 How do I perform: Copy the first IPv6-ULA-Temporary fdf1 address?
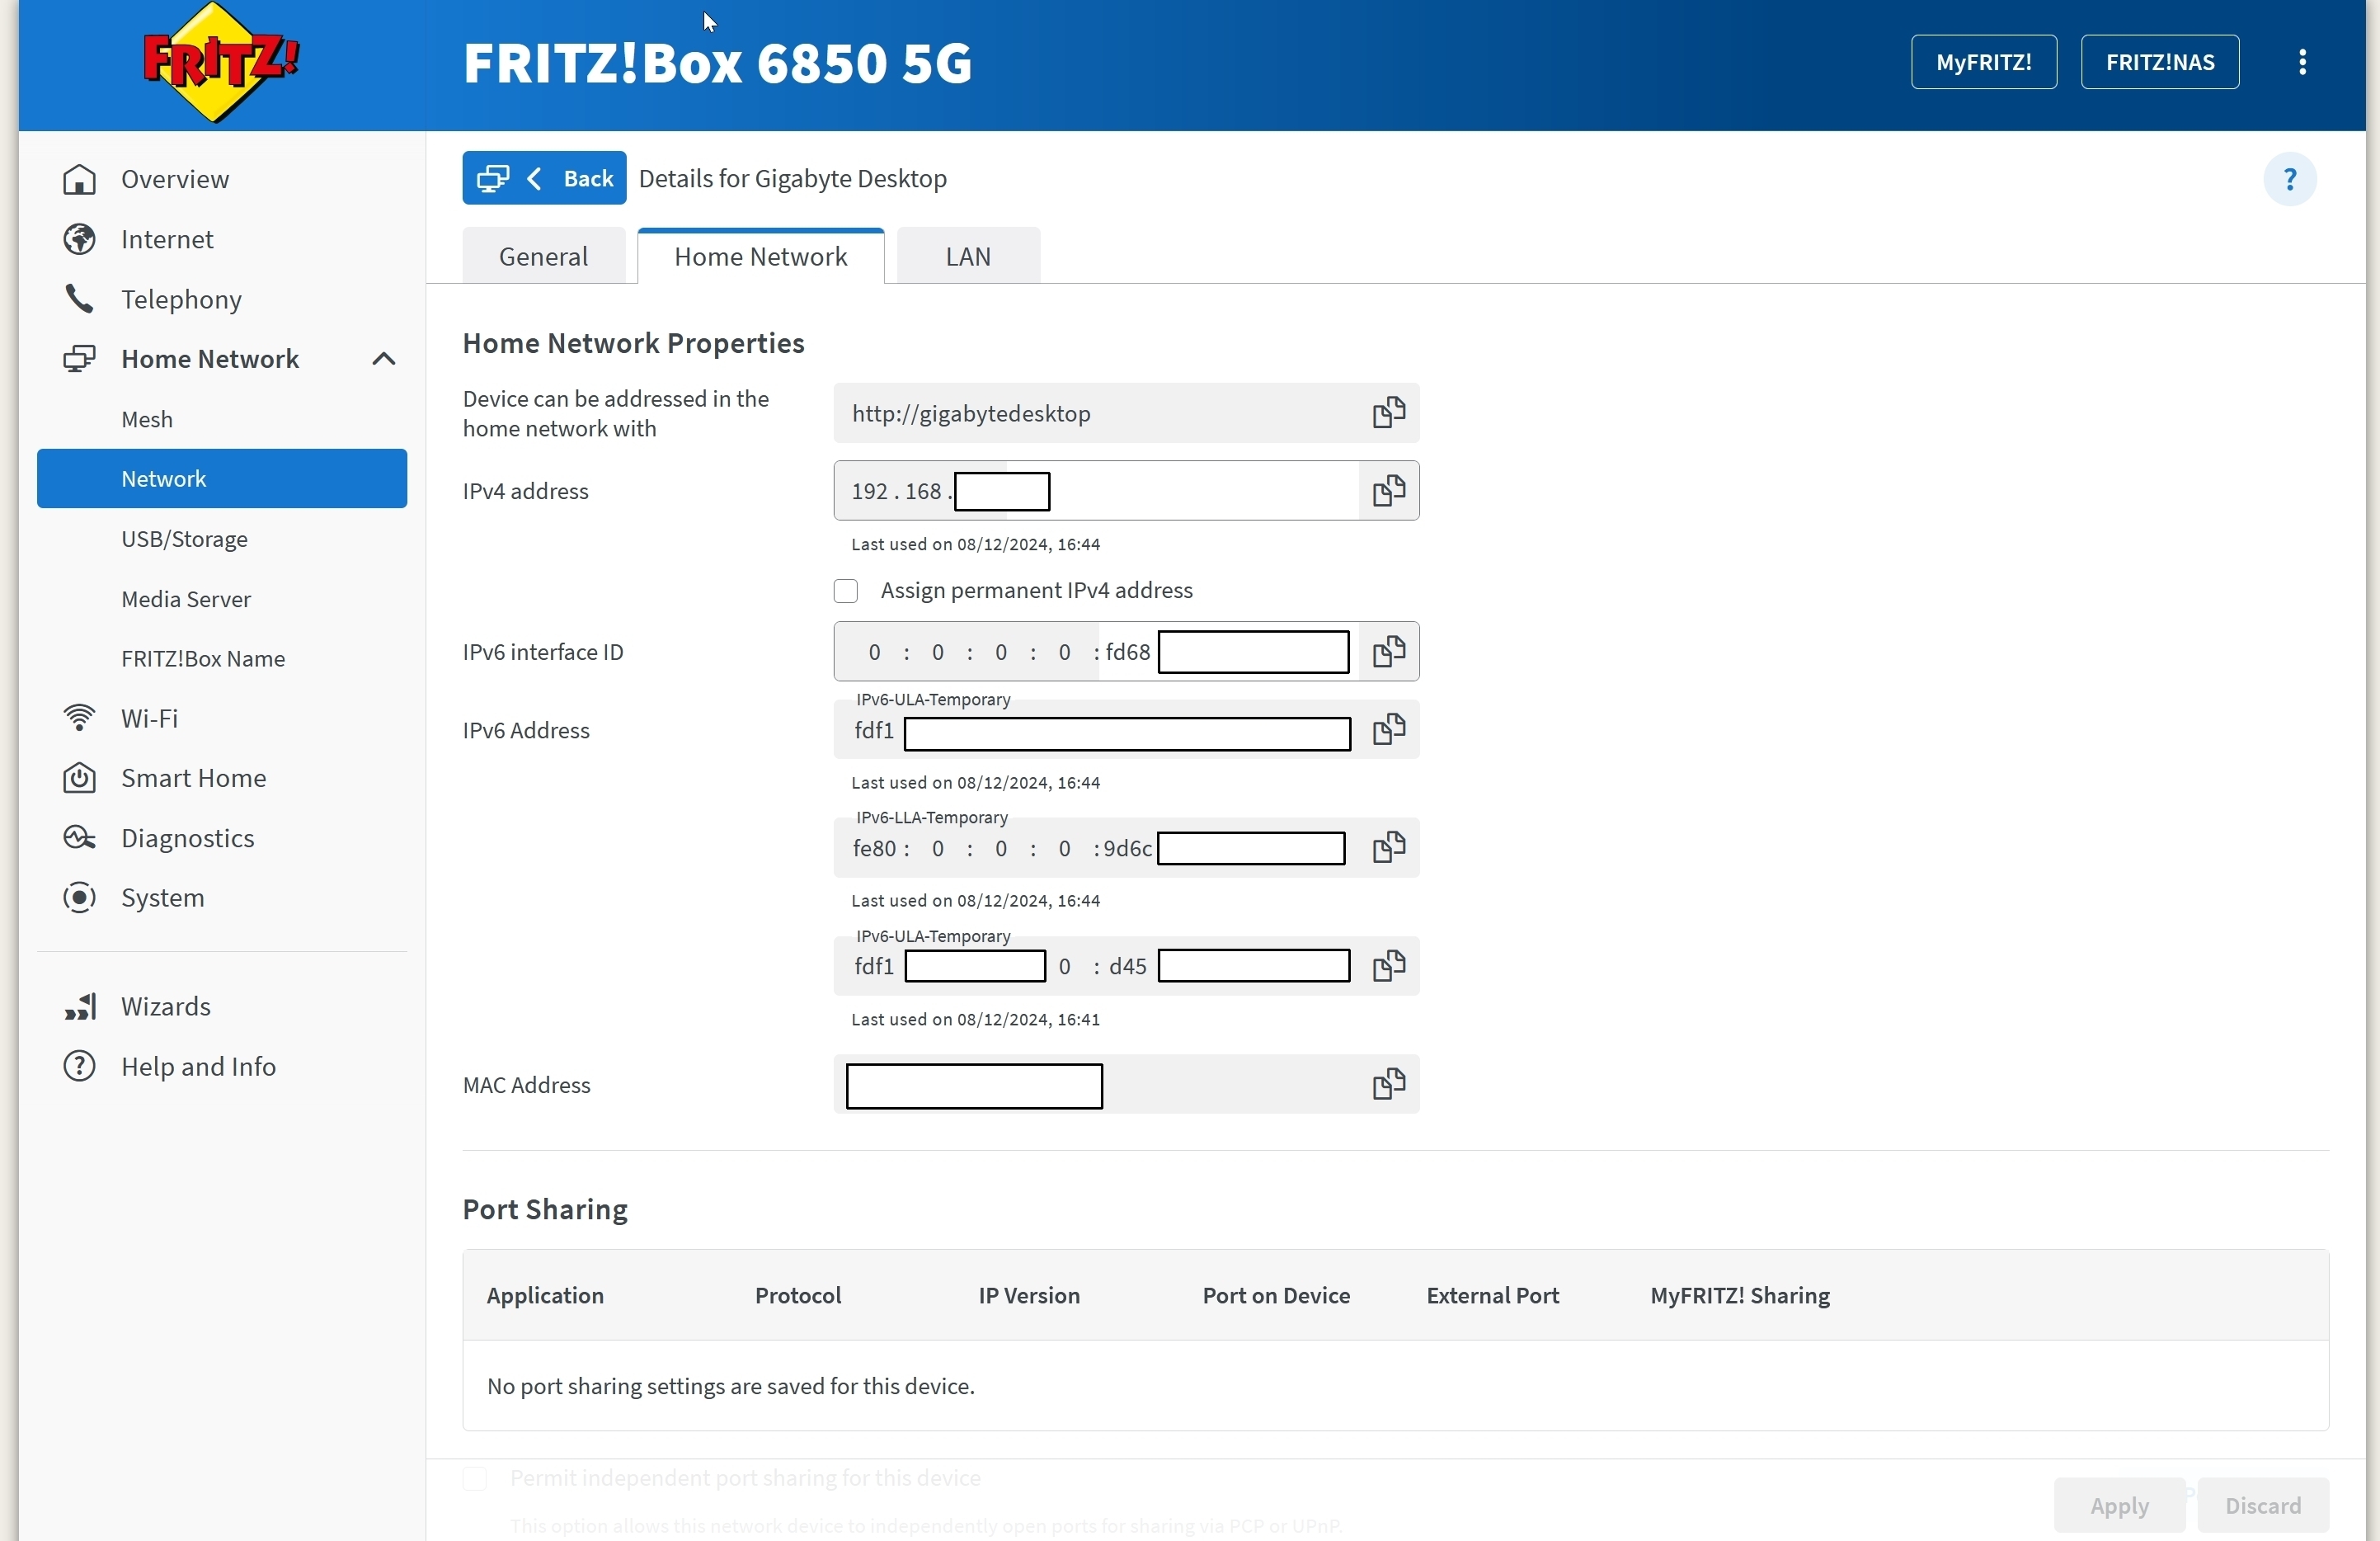[1388, 730]
